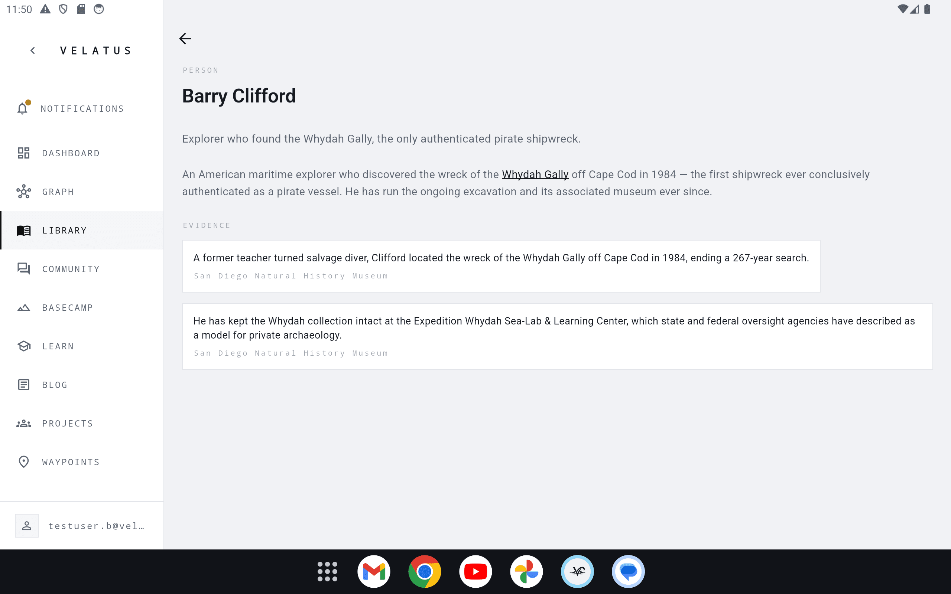
Task: Go to DASHBOARD menu label
Action: (71, 153)
